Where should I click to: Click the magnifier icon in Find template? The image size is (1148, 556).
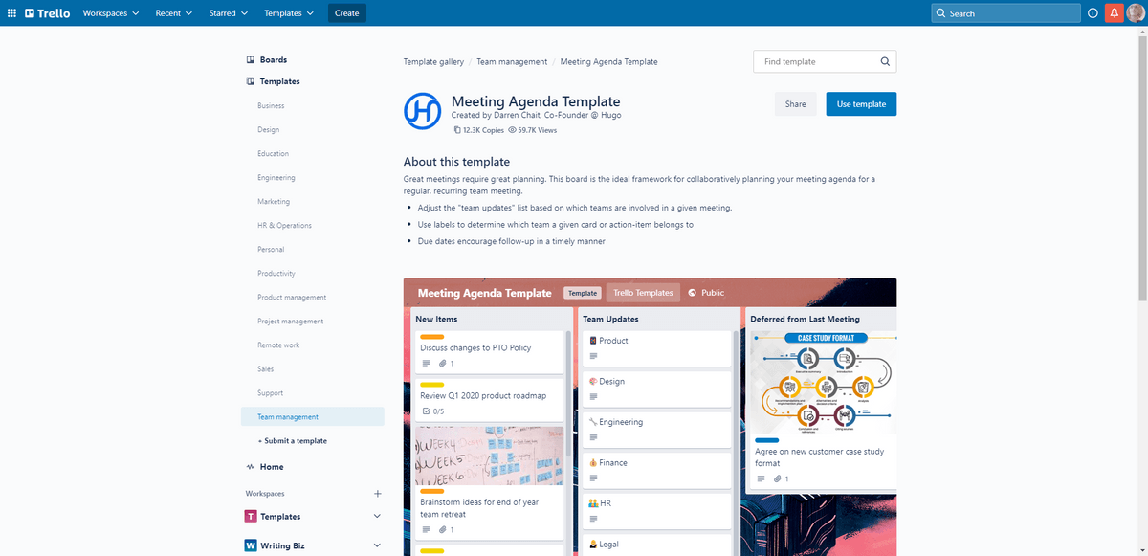click(x=885, y=61)
